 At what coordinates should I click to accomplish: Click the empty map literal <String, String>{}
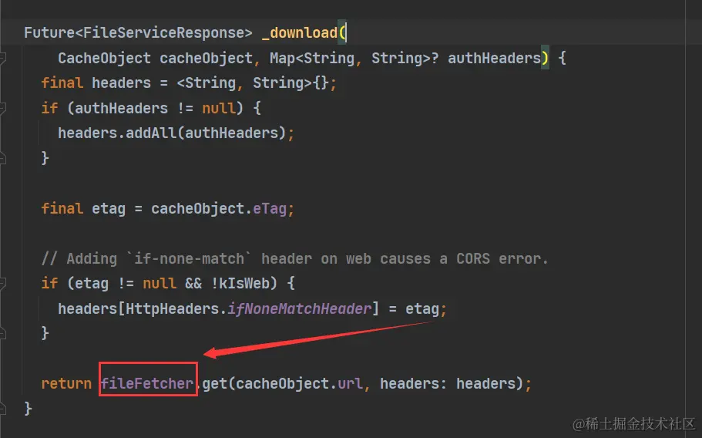[x=253, y=83]
